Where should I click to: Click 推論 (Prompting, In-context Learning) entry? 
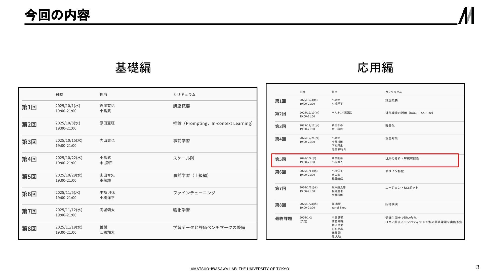click(x=213, y=123)
